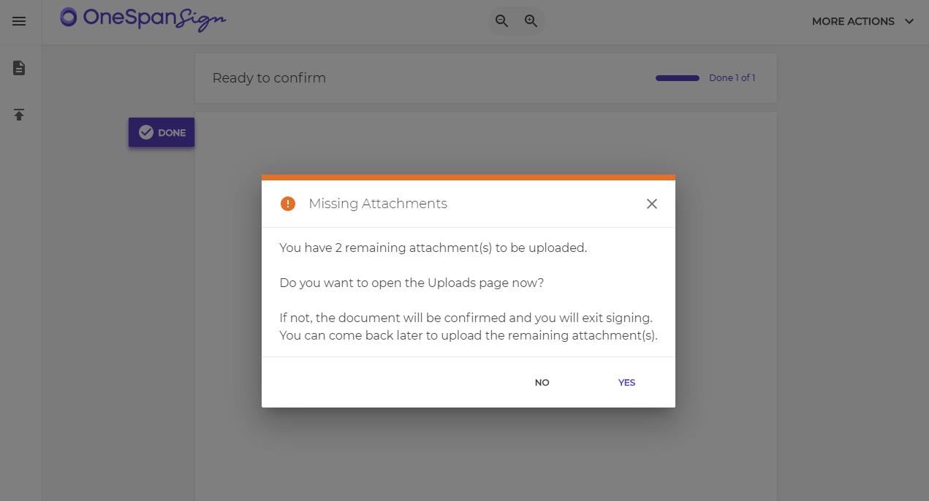Close the Missing Attachments dialog
This screenshot has height=501, width=929.
pyautogui.click(x=652, y=204)
